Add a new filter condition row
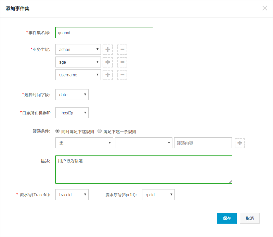Image resolution: width=273 pixels, height=237 pixels. pyautogui.click(x=240, y=143)
